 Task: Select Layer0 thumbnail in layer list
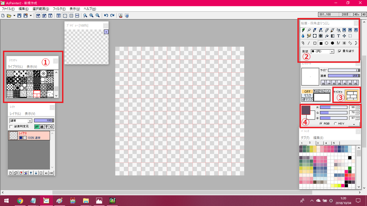(13, 136)
